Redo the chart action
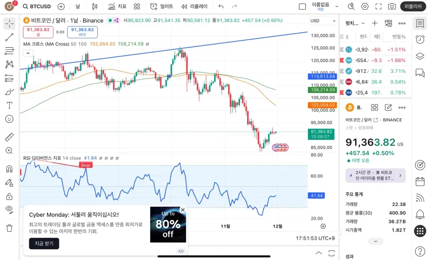Viewport: 428px width, 260px height. tap(235, 6)
